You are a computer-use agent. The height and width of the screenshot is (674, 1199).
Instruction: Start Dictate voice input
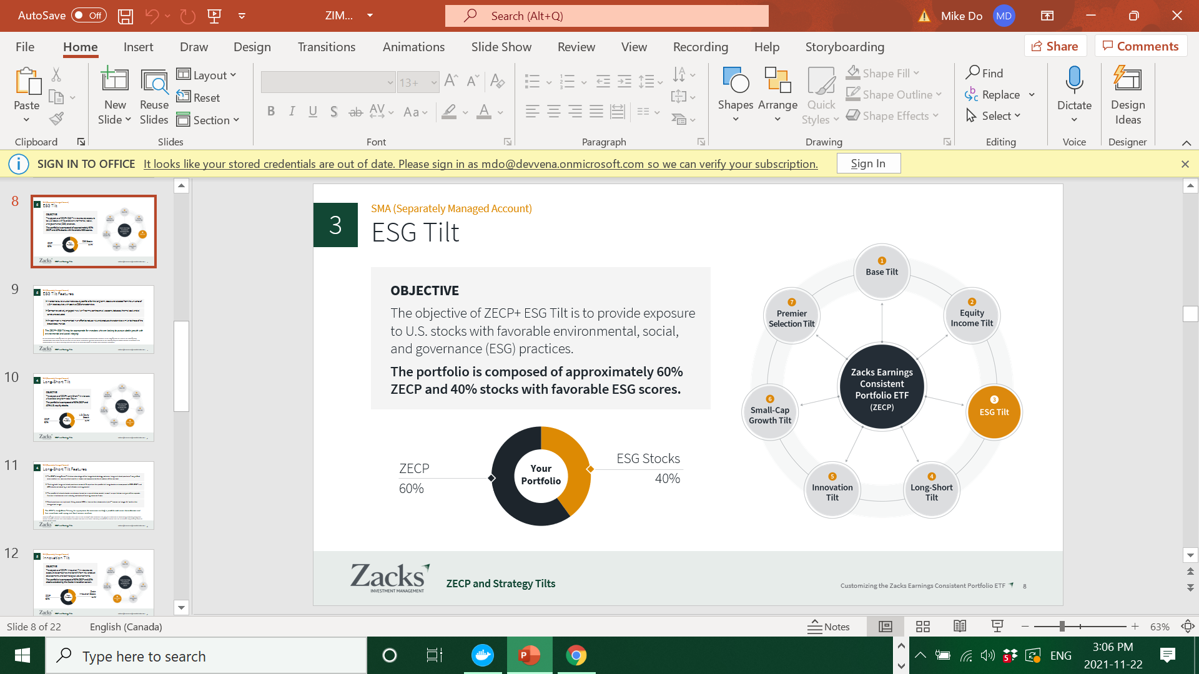pos(1074,87)
